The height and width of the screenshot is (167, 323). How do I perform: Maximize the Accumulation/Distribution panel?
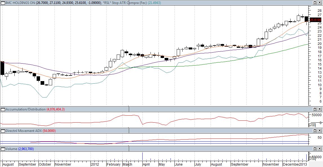(x=315, y=109)
